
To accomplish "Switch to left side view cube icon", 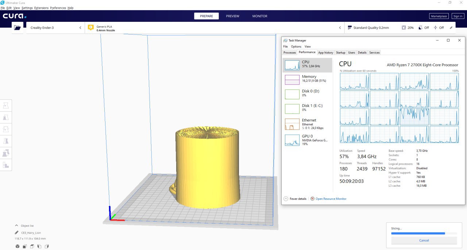I will click(39, 246).
